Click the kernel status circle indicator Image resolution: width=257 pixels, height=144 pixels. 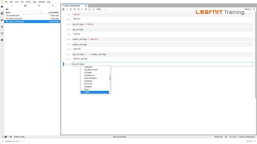click(x=254, y=9)
